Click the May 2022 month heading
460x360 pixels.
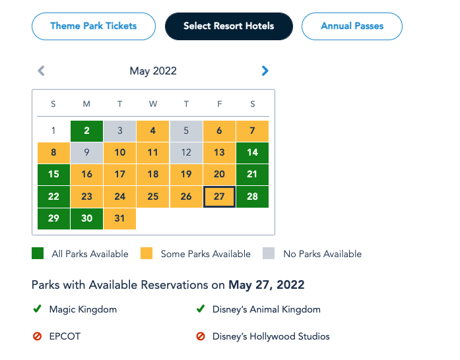(x=153, y=71)
